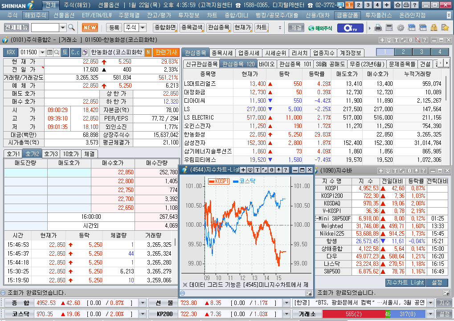Switch to the 10호가 tab

click(x=71, y=154)
